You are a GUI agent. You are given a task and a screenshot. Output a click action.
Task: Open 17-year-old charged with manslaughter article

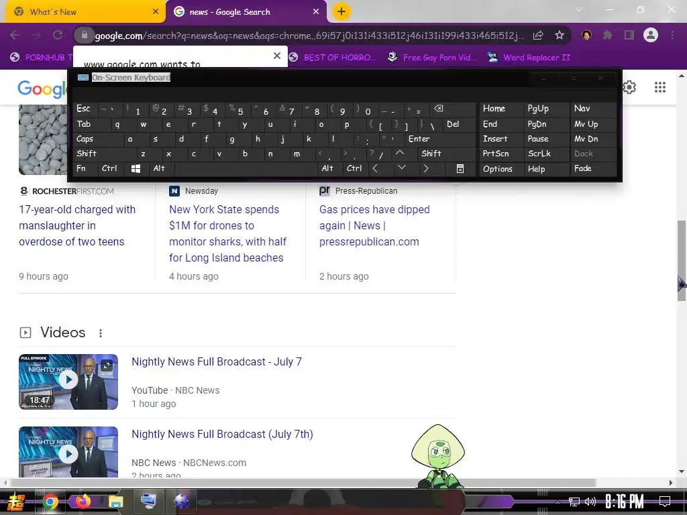(x=77, y=225)
